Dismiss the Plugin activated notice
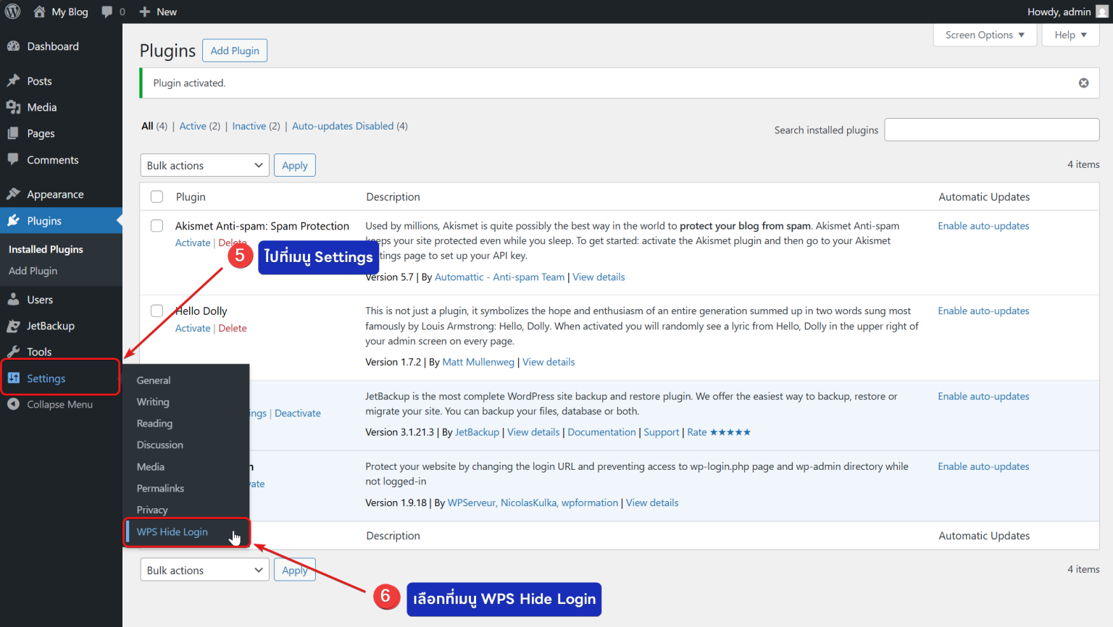 point(1083,83)
